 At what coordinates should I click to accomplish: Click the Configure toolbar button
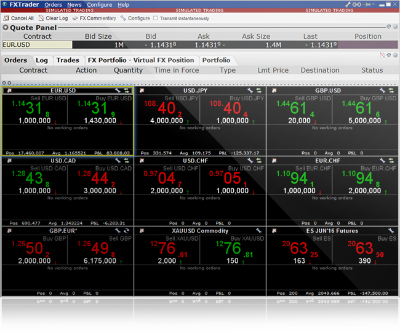point(134,18)
